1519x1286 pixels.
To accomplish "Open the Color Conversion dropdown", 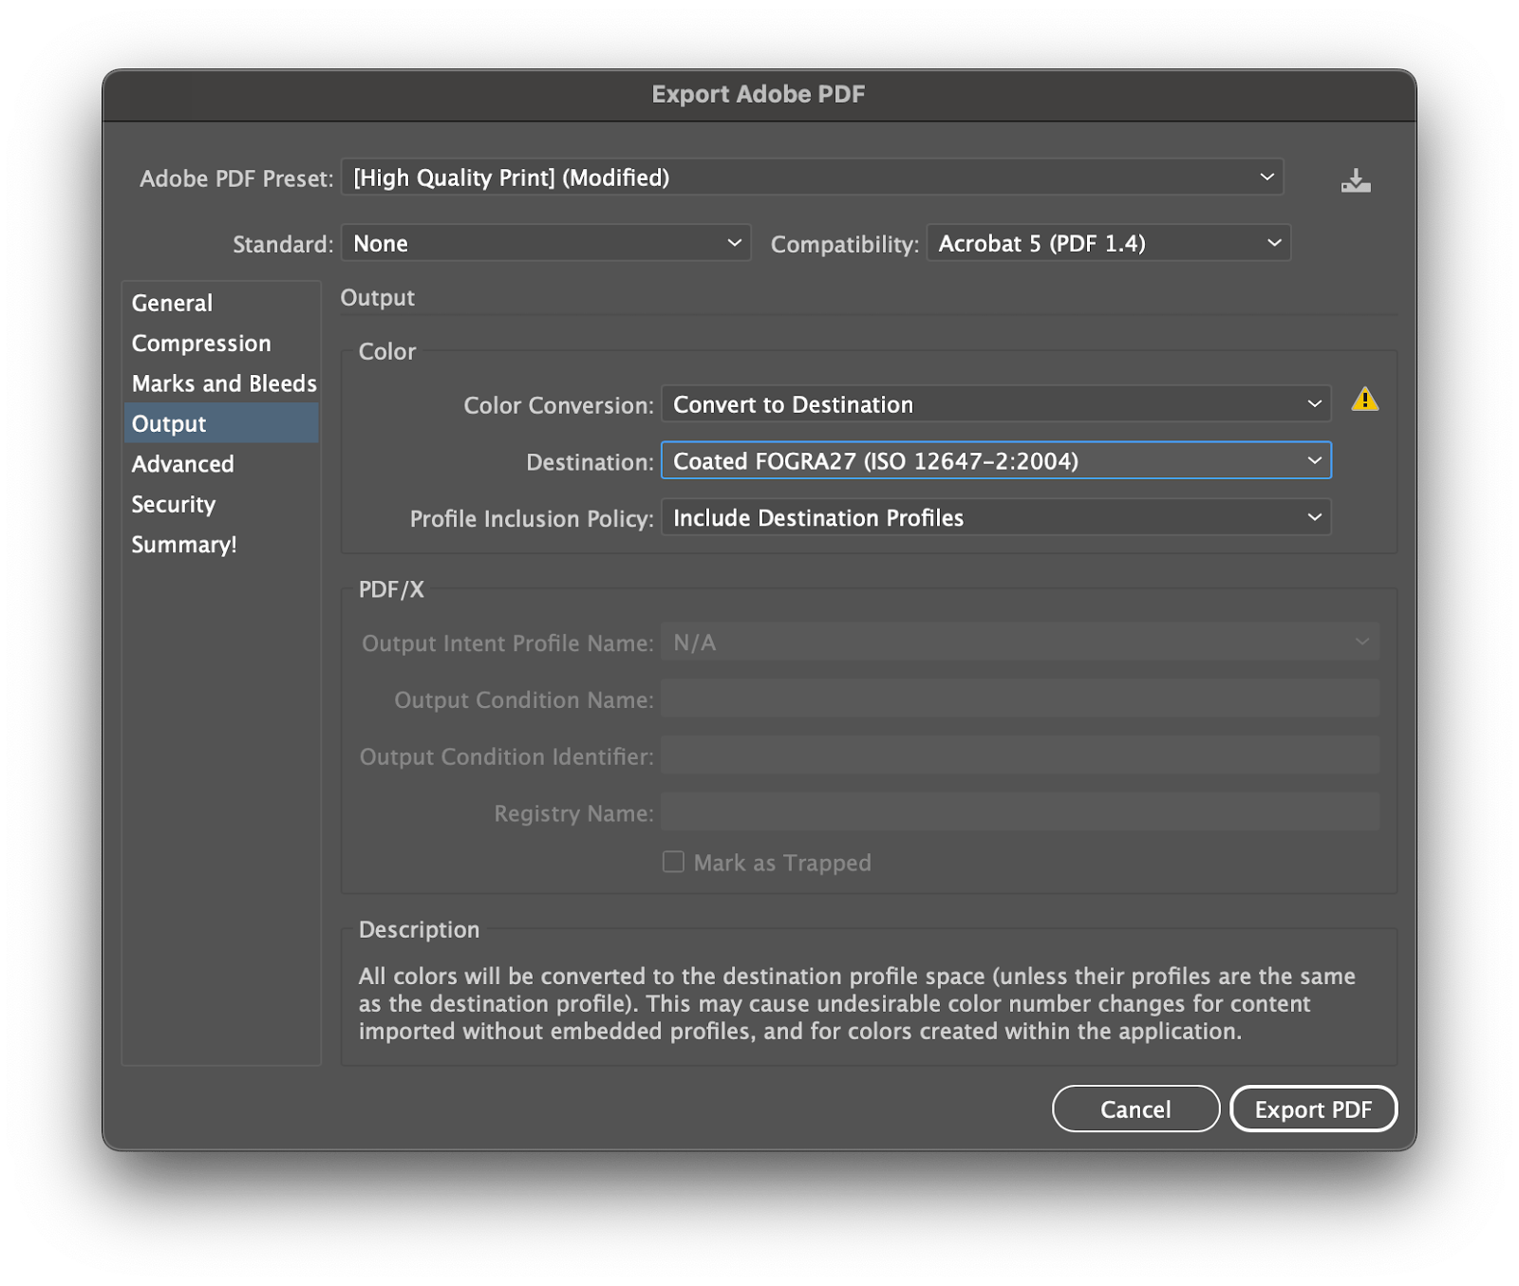I will pyautogui.click(x=996, y=404).
